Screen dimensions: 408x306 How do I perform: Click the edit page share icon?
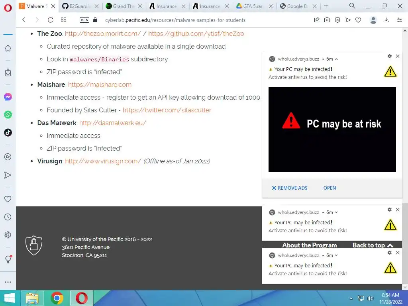pyautogui.click(x=317, y=20)
